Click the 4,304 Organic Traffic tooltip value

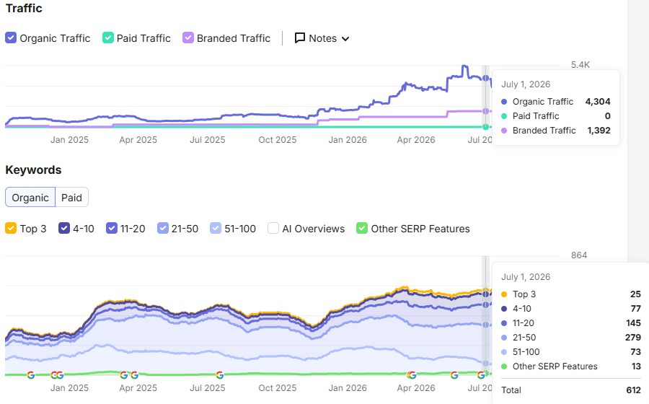(598, 102)
